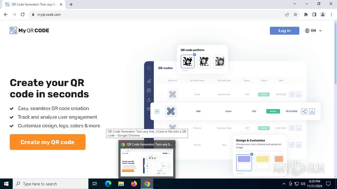Click the forward navigation arrow
Viewport: 337px width, 189px height.
click(x=14, y=14)
